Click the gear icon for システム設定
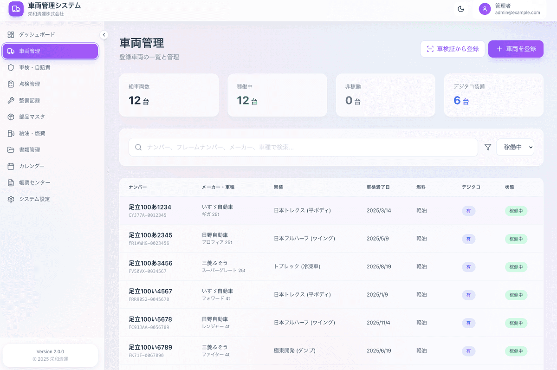Viewport: 557px width, 370px height. click(x=11, y=199)
